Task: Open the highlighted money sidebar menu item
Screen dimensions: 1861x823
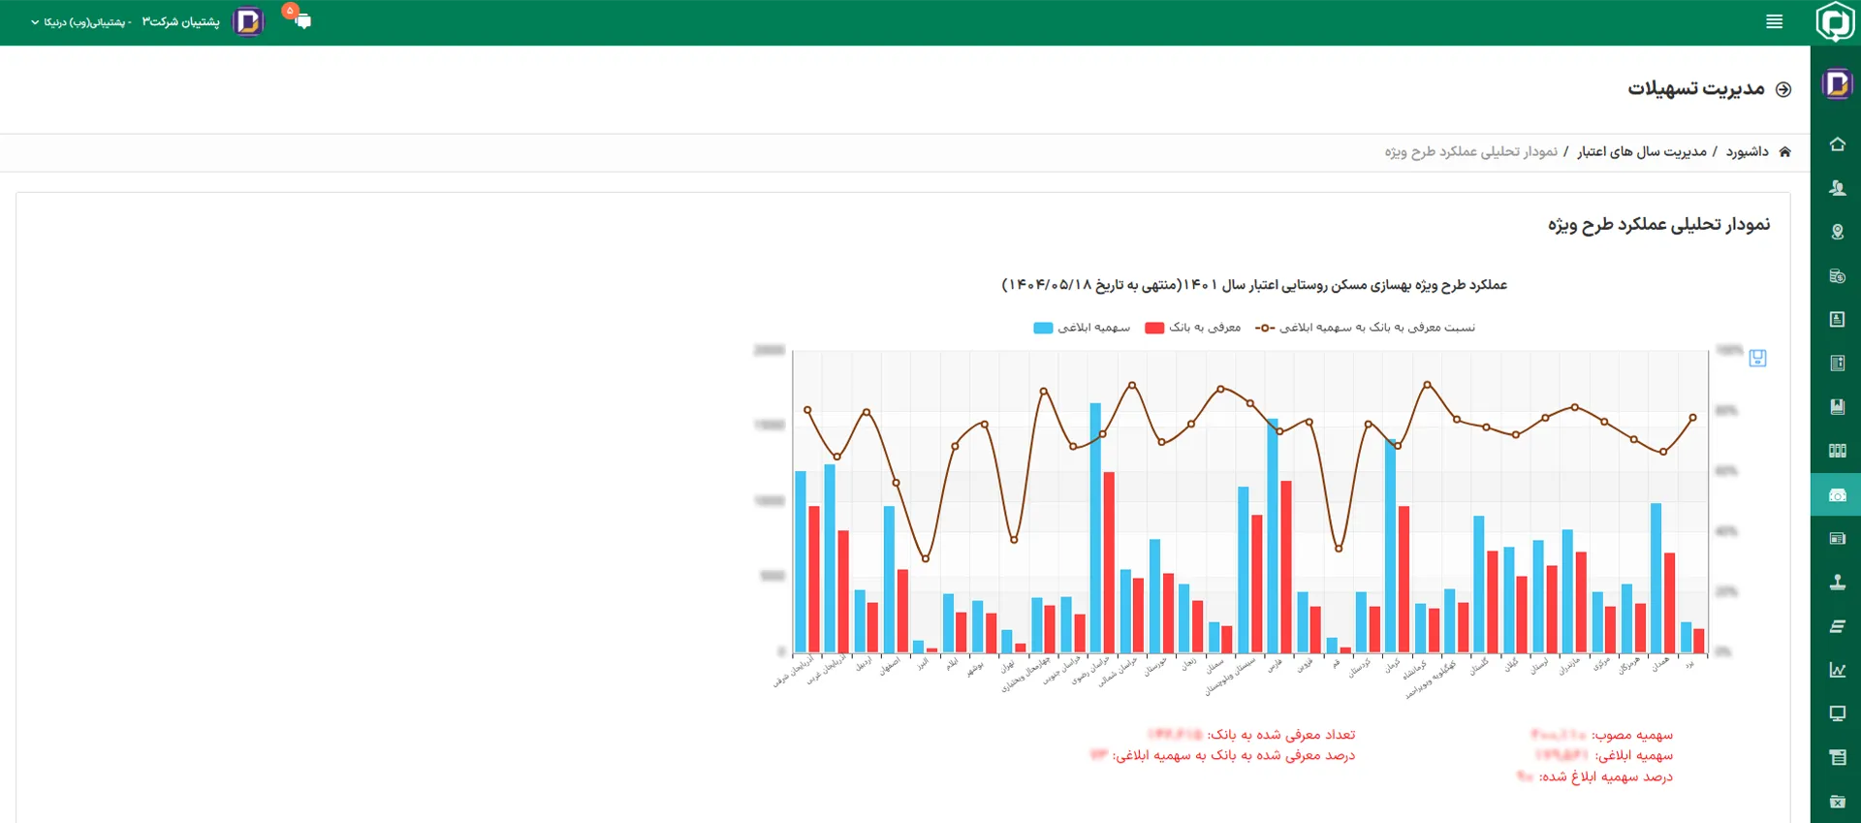Action: coord(1837,495)
